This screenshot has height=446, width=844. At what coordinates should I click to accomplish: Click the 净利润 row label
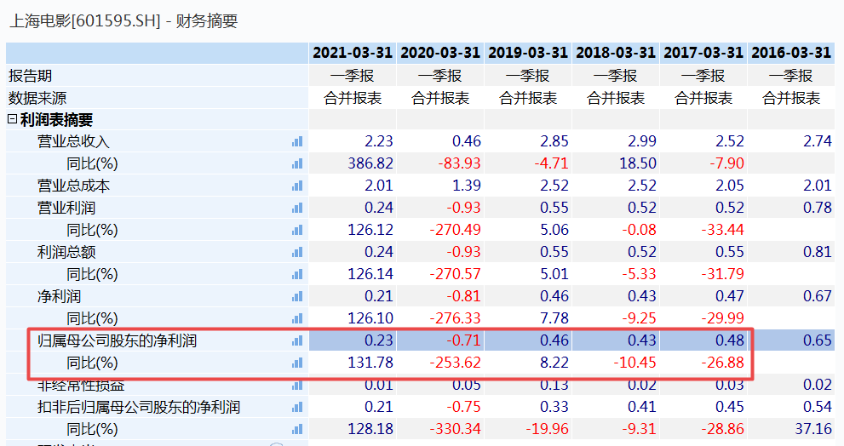coord(59,296)
